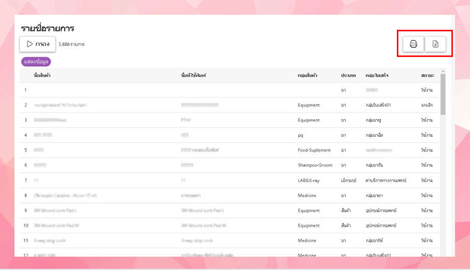Click กลุ่มใบเสร็จ01 in row 2
The image size is (470, 270).
[x=378, y=105]
